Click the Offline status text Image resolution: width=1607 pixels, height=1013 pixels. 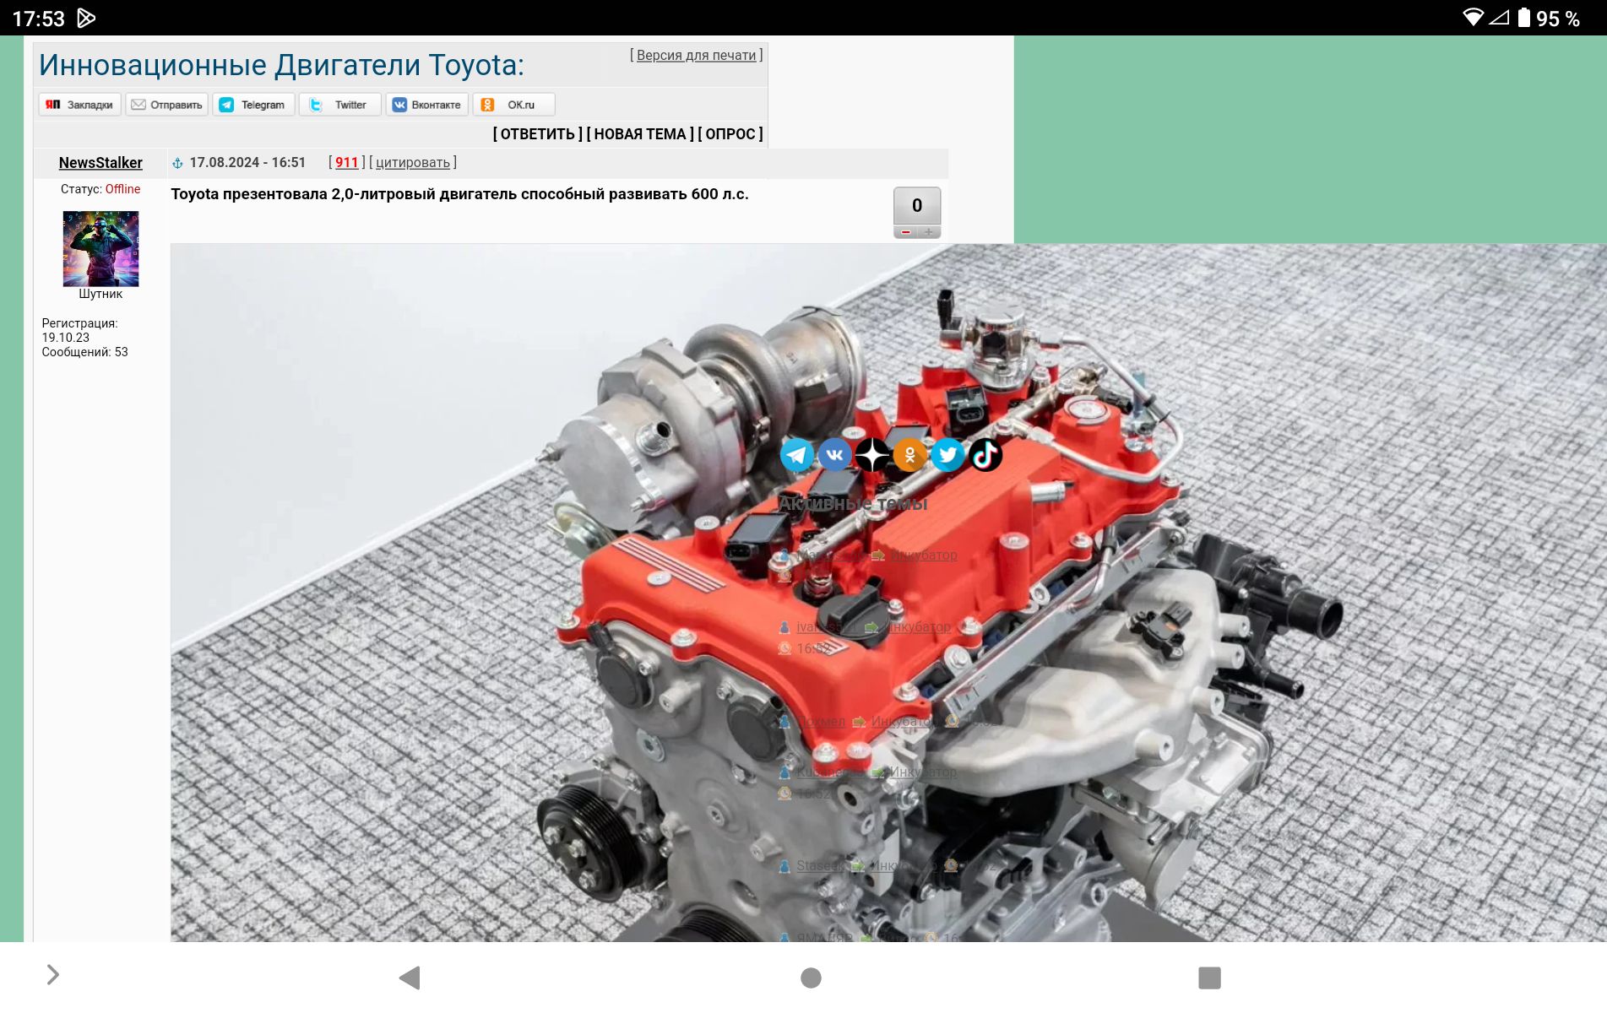click(x=123, y=189)
